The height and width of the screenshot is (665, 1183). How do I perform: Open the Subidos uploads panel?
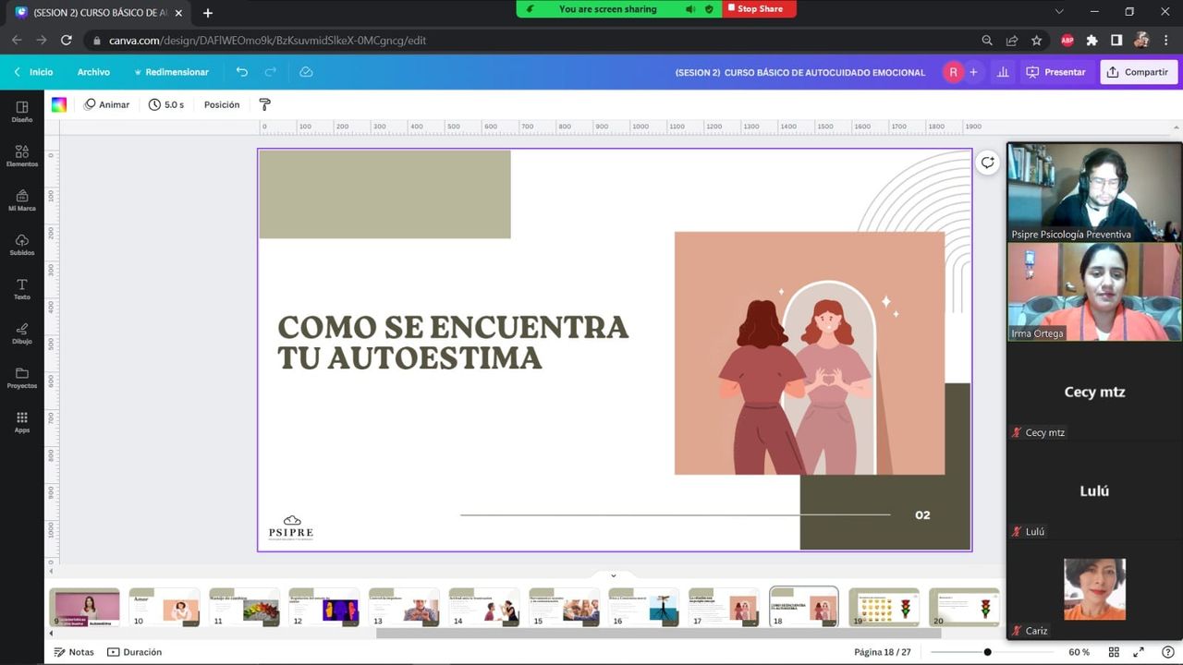(x=22, y=245)
